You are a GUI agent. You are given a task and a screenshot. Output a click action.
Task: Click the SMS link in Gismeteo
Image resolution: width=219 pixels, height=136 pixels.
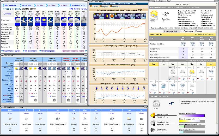click(71, 9)
